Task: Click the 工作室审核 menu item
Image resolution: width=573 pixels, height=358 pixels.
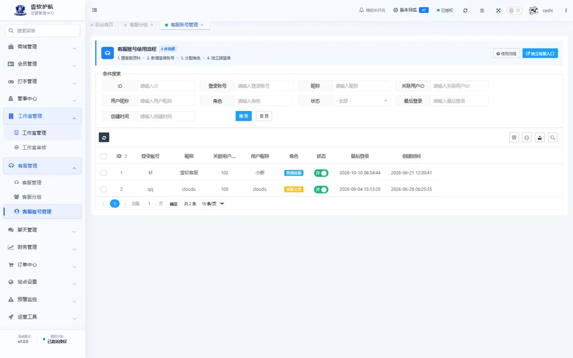Action: [x=42, y=147]
